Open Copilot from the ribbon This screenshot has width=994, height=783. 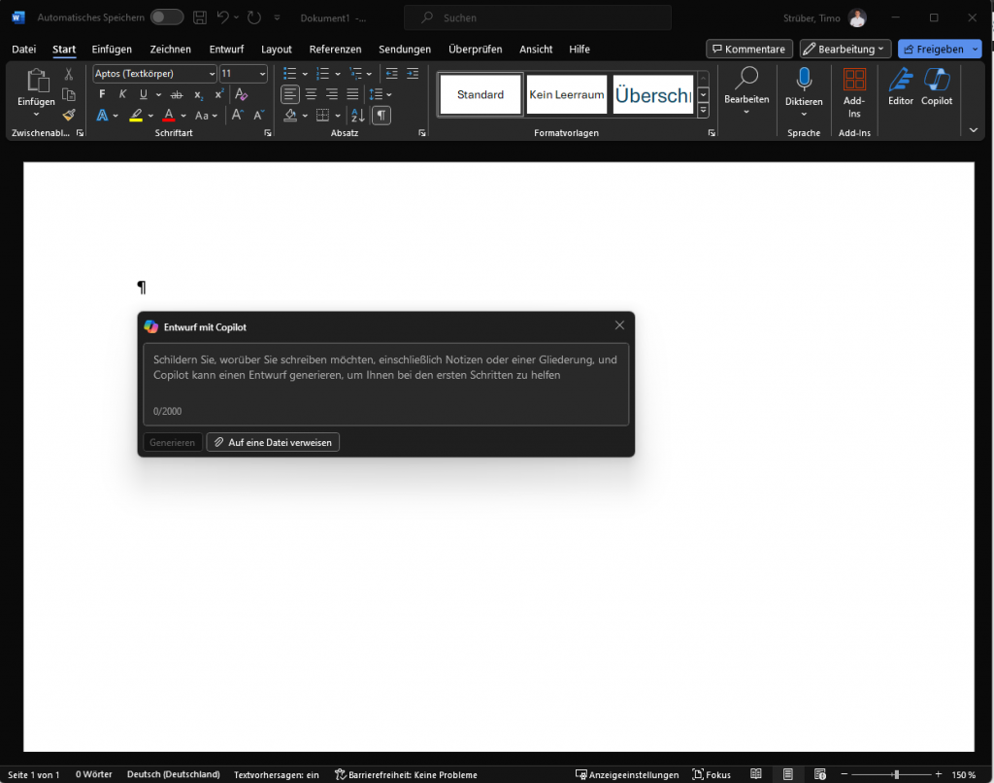click(x=936, y=85)
